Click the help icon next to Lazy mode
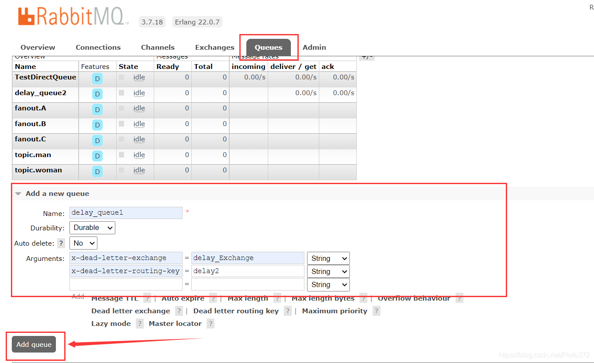This screenshot has height=363, width=594. [139, 324]
